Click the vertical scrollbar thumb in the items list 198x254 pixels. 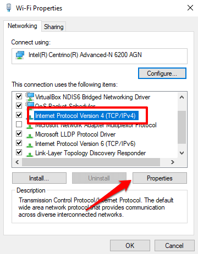(x=182, y=127)
